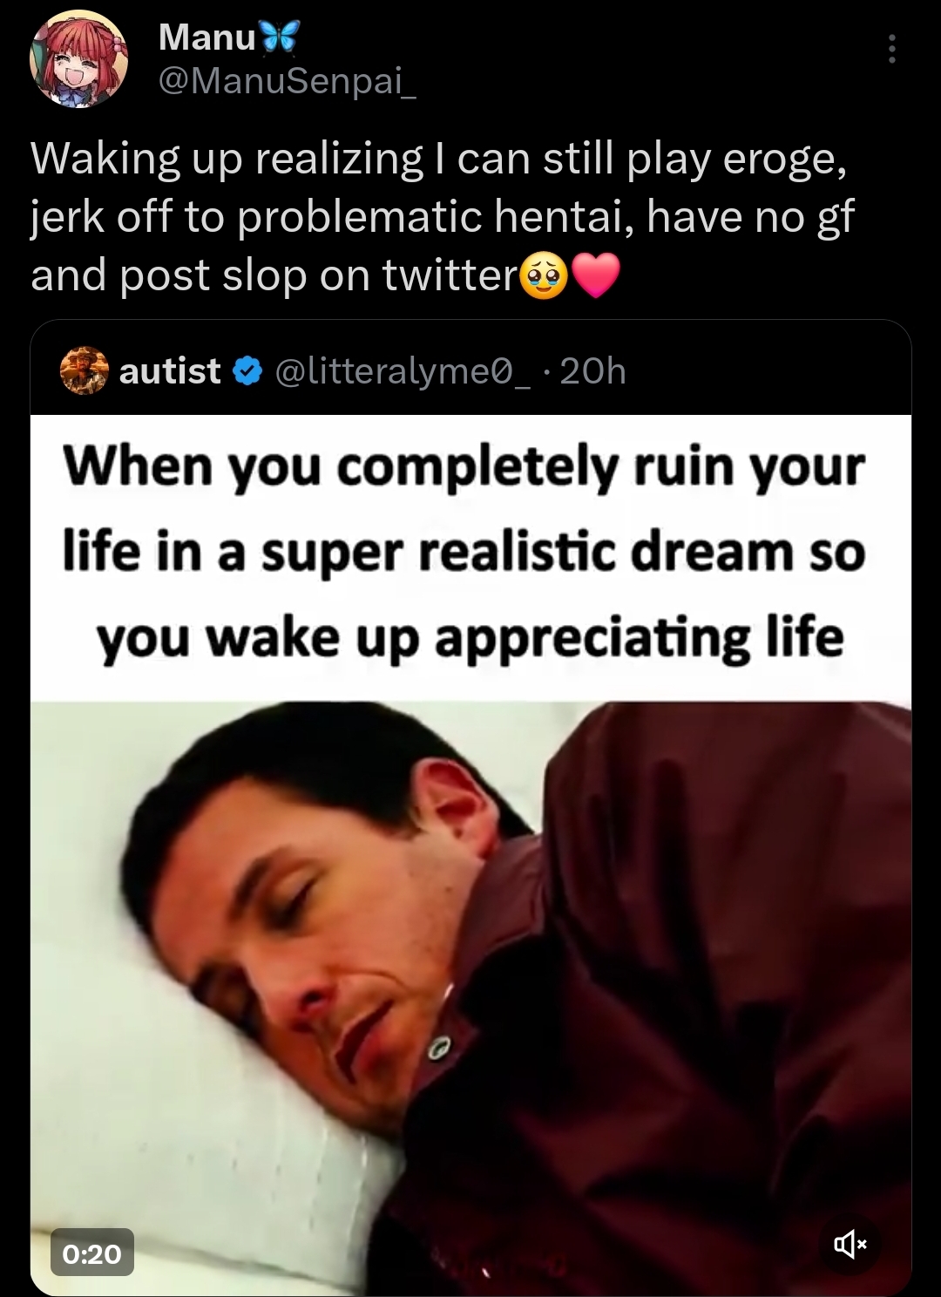Click the pink heart emoji
The image size is (941, 1297).
pos(595,276)
